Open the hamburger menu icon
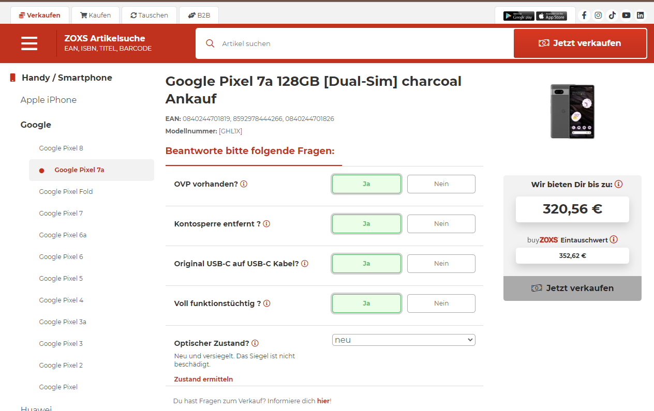654x411 pixels. pyautogui.click(x=29, y=43)
